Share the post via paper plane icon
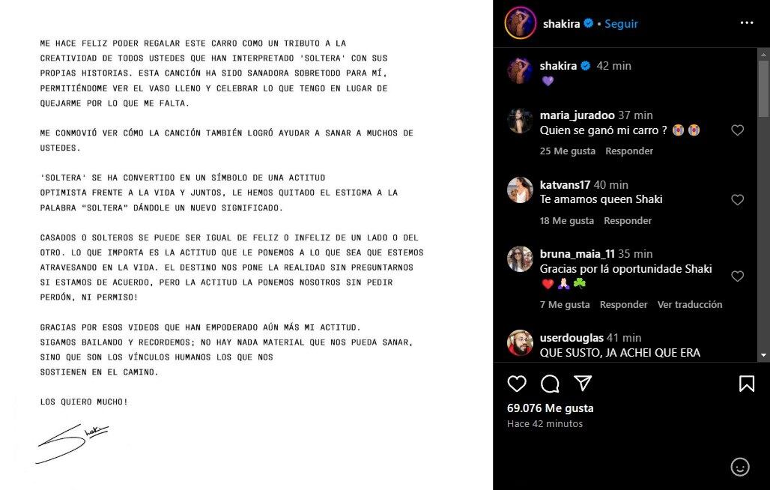770x490 pixels. (583, 384)
